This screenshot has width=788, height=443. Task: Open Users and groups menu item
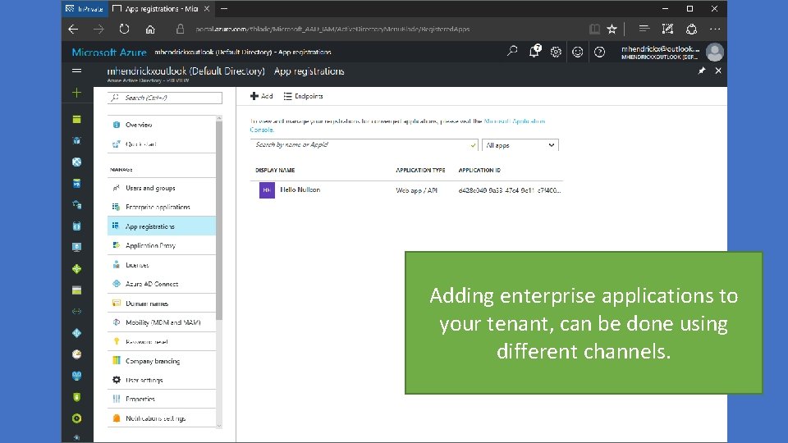(162, 188)
